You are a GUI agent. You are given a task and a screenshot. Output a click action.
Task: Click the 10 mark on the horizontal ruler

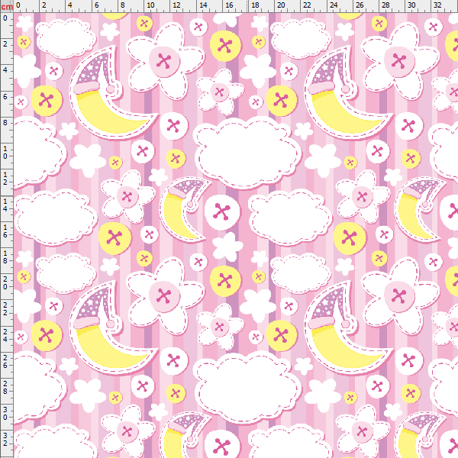point(150,5)
